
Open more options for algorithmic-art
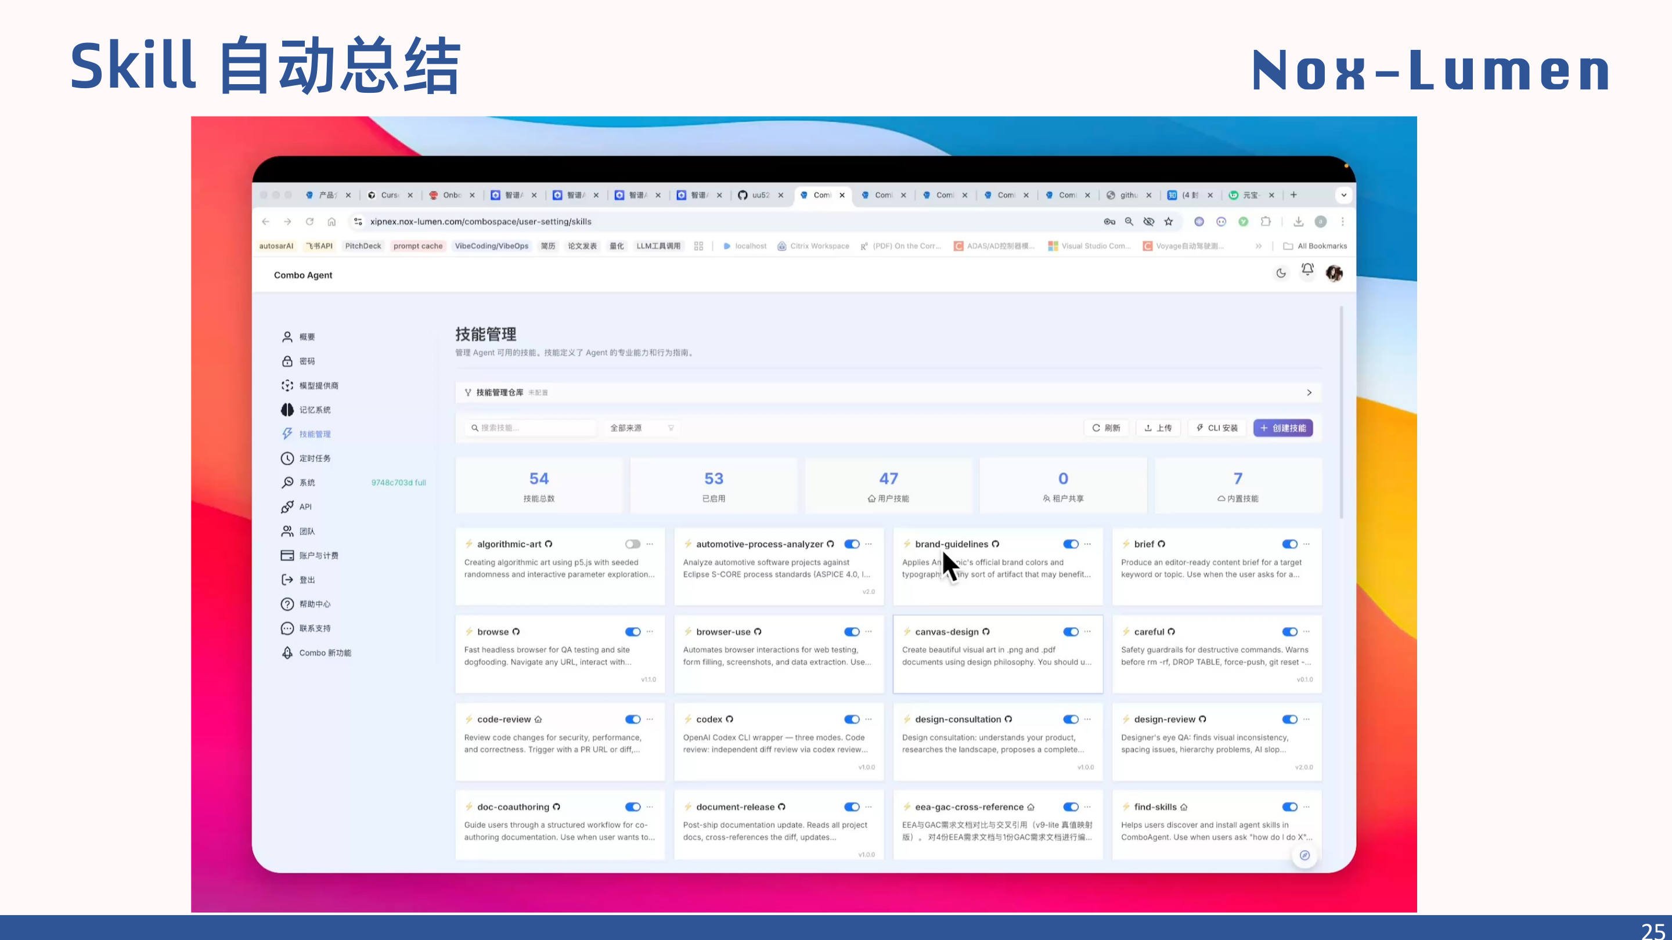tap(650, 544)
